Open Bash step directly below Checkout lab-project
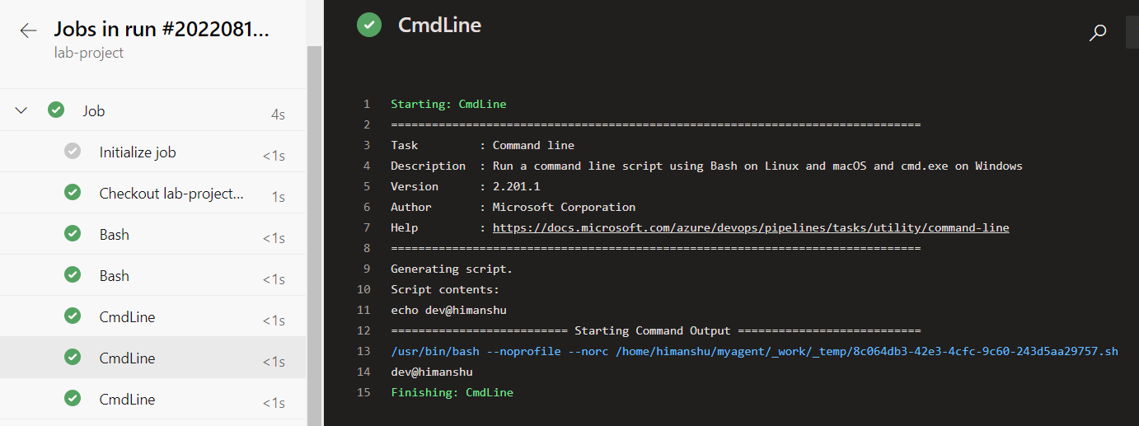 point(152,233)
